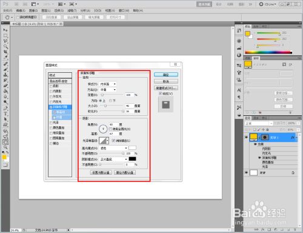
Task: Toggle the Preview checkbox in dialog
Action: 161,93
